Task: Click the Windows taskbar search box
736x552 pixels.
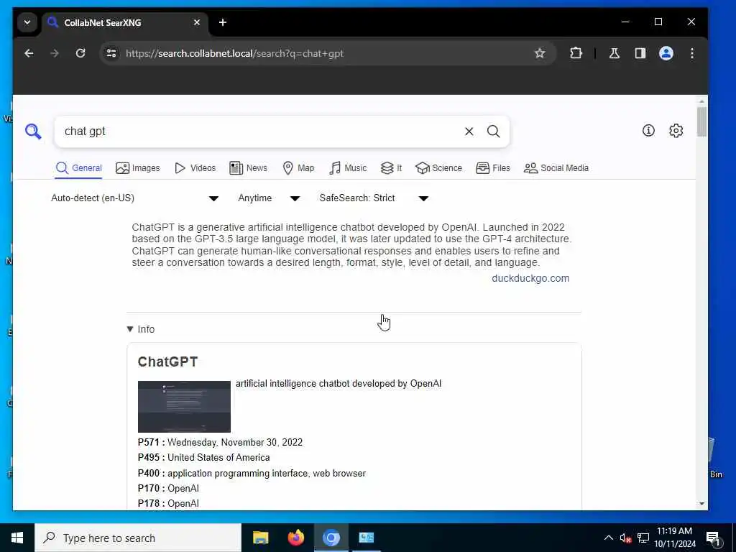Action: pos(137,538)
